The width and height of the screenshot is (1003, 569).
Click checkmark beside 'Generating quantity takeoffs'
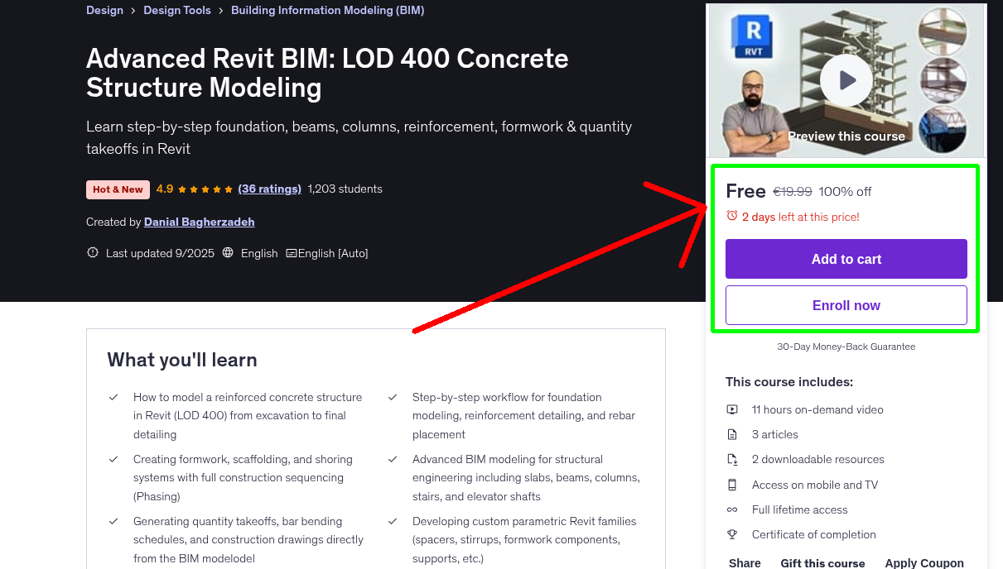(x=113, y=522)
